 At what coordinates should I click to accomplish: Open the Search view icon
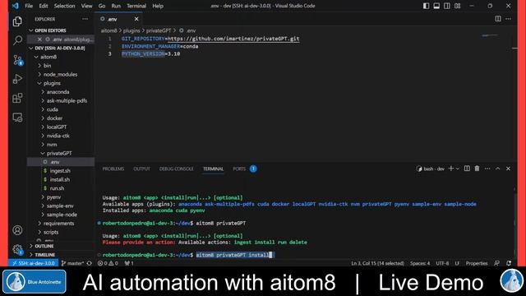click(x=17, y=40)
